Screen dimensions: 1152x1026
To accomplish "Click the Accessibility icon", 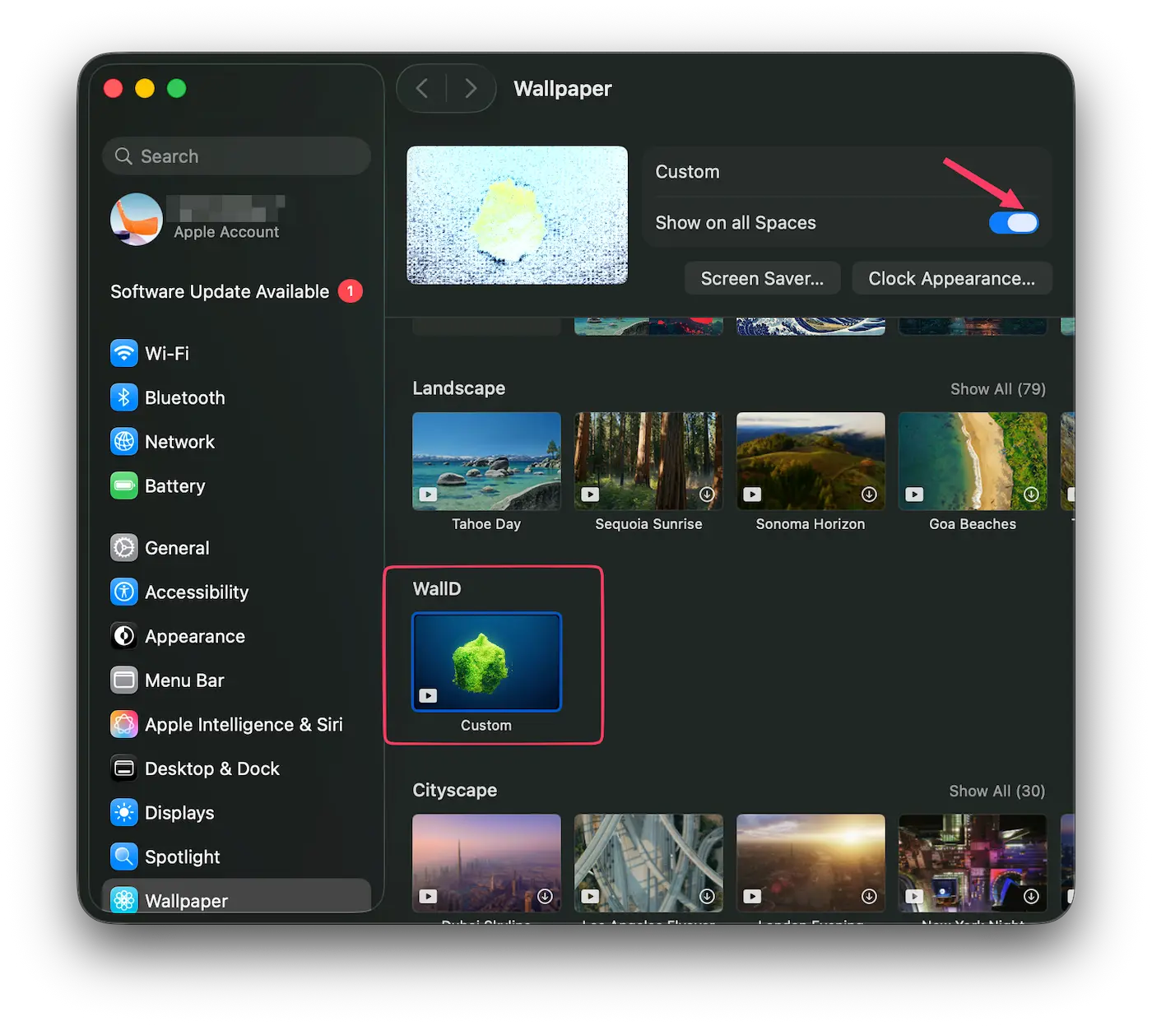I will (124, 592).
